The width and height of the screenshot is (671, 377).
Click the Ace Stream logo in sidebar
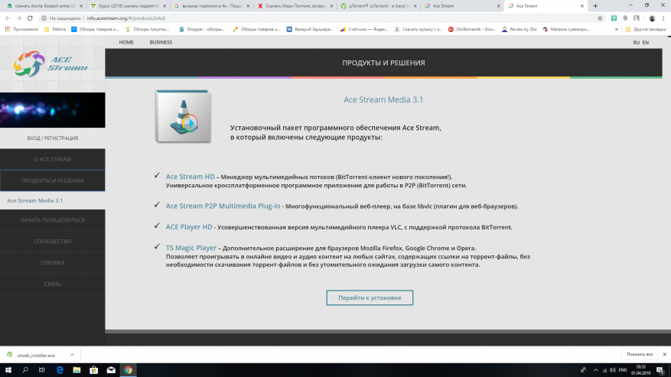click(50, 63)
